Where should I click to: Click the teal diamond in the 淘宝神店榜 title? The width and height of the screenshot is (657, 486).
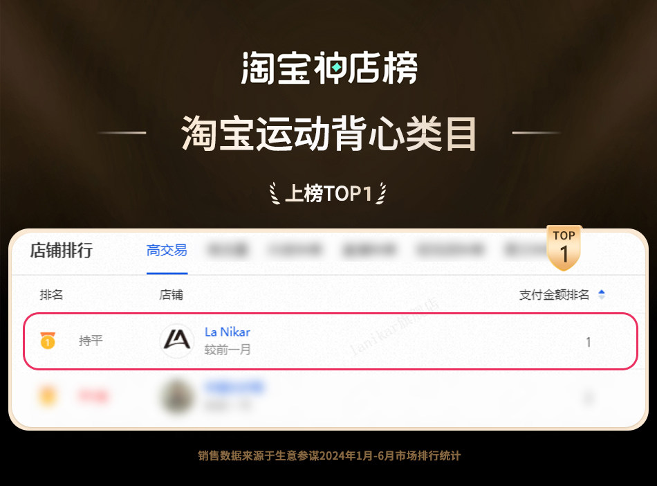(336, 67)
